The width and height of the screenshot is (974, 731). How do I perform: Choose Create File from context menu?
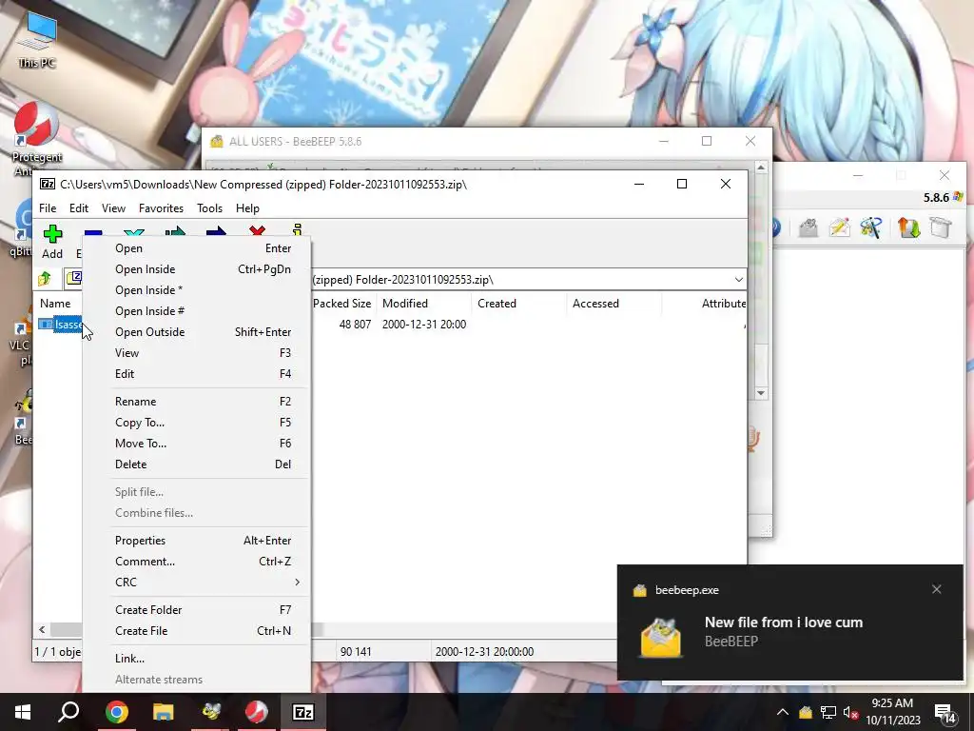(x=196, y=631)
